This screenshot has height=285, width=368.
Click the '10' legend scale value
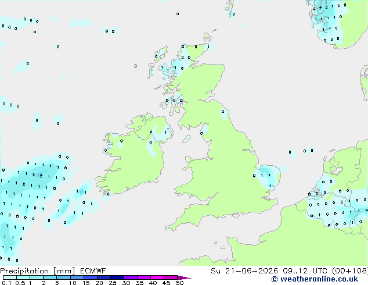pos(73,283)
